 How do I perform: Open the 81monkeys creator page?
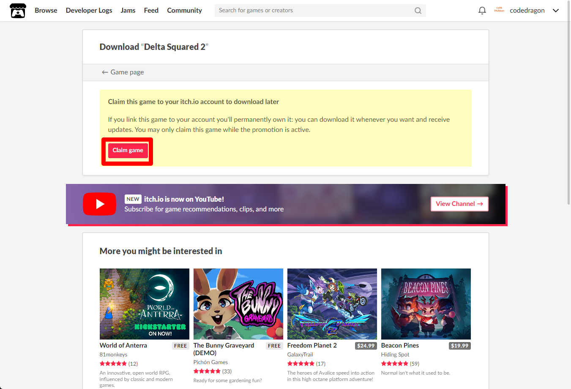click(113, 355)
